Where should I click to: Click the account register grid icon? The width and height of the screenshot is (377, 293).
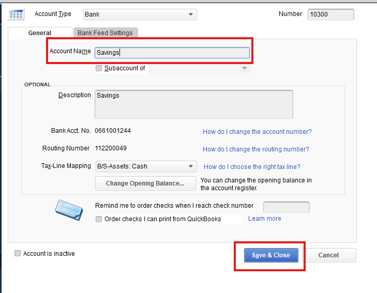click(16, 14)
